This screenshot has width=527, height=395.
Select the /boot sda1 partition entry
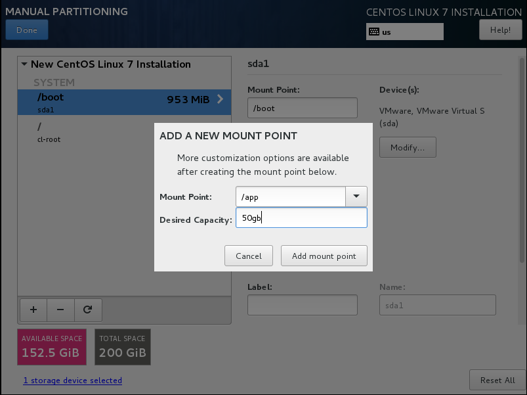point(124,103)
